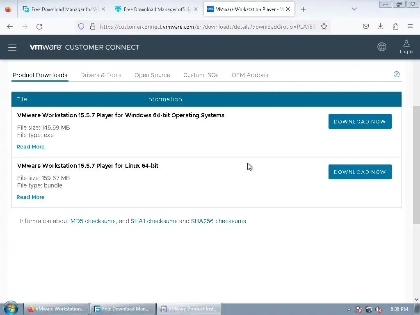Click the site security padlock icon
Screen dimensions: 420x315
[x=93, y=26]
